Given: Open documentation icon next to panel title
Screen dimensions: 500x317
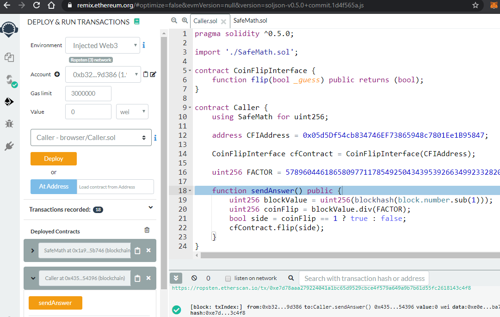Looking at the screenshot, I should pos(137,22).
